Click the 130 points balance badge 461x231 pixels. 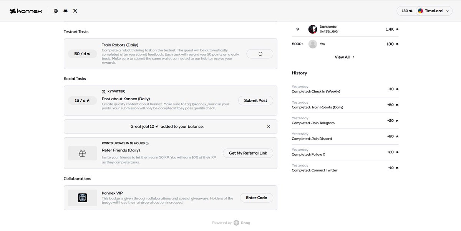(x=407, y=11)
